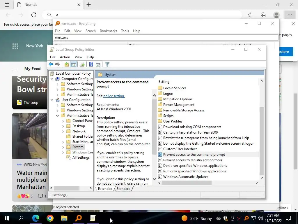Open Microsoft Edge from the taskbar
This screenshot has width=298, height=224.
36,218
